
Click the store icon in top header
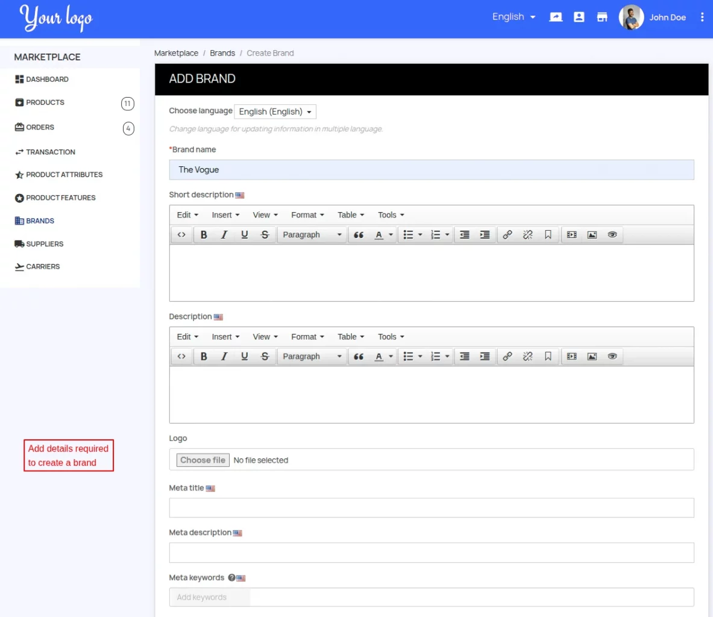coord(602,17)
